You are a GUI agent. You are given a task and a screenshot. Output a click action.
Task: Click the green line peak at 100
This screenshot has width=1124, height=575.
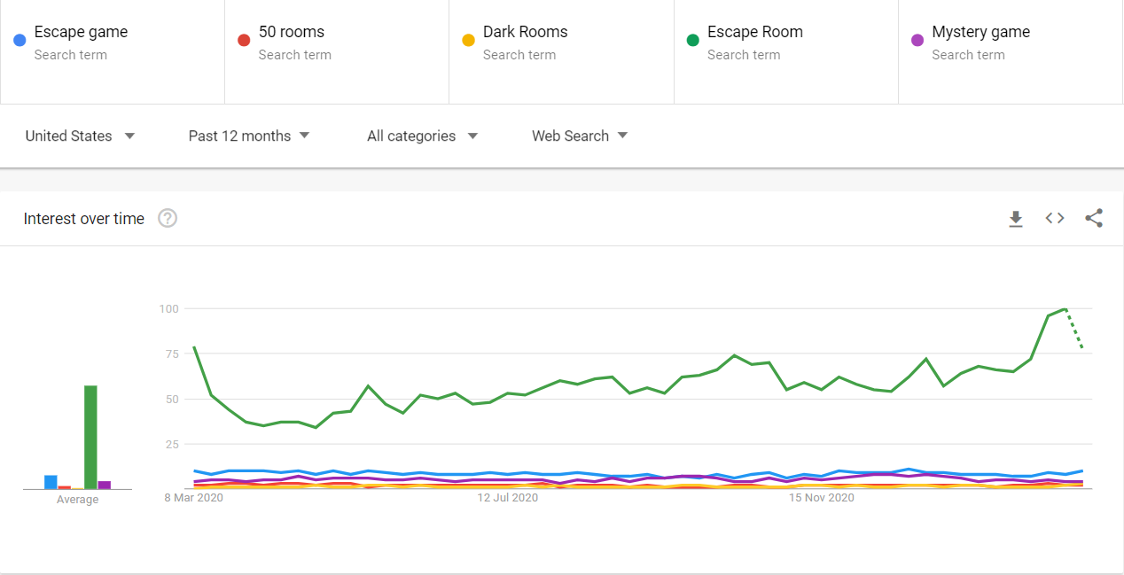tap(1065, 309)
